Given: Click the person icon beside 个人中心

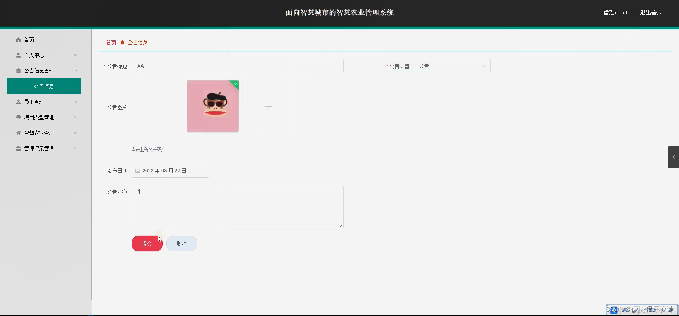Looking at the screenshot, I should click(18, 55).
